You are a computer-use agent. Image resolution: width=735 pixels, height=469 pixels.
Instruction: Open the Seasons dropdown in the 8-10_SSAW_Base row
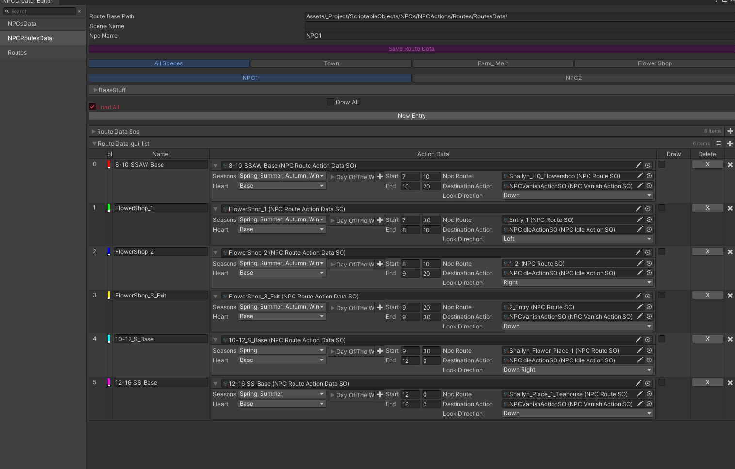click(x=282, y=176)
